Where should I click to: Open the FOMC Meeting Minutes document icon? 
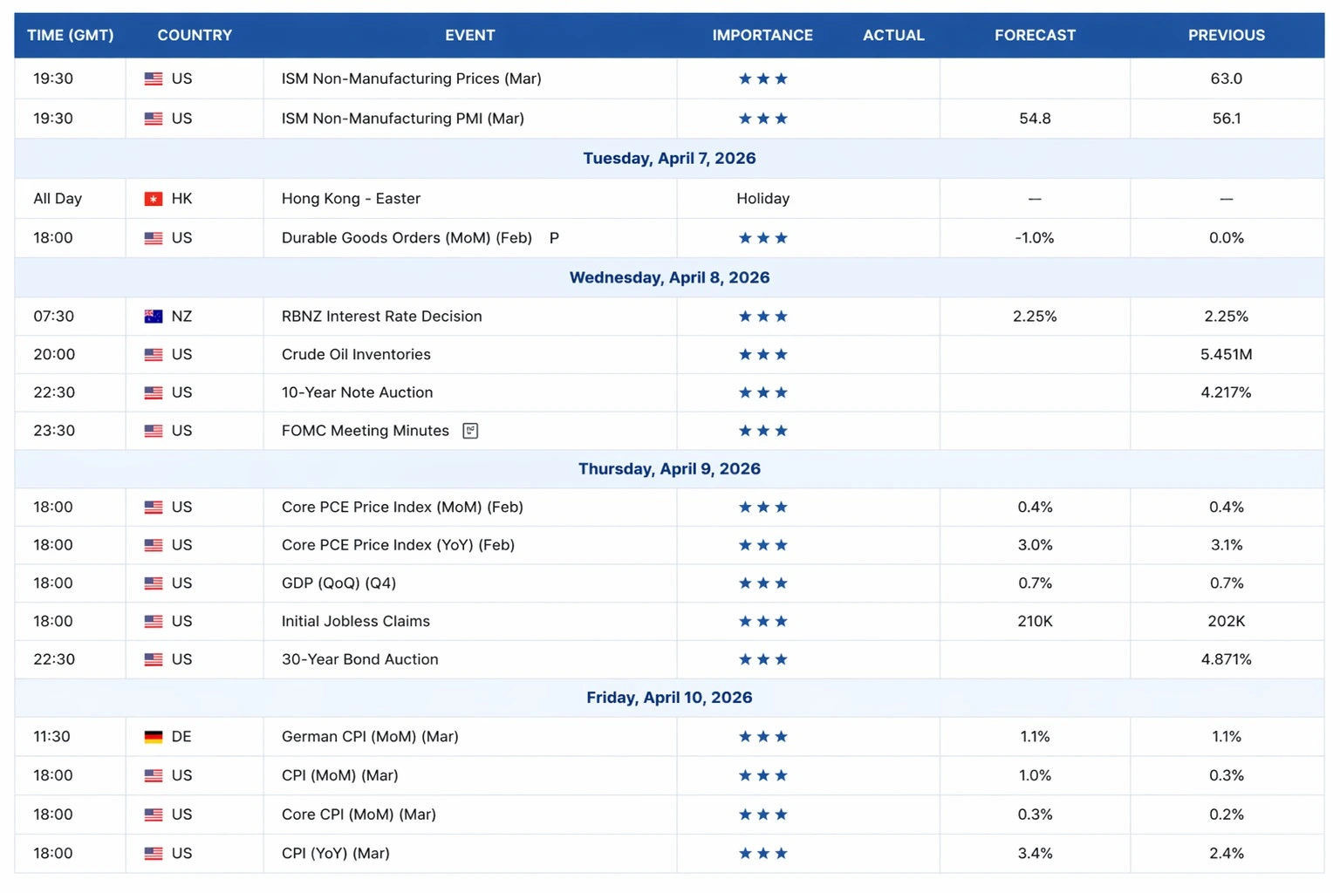coord(470,431)
